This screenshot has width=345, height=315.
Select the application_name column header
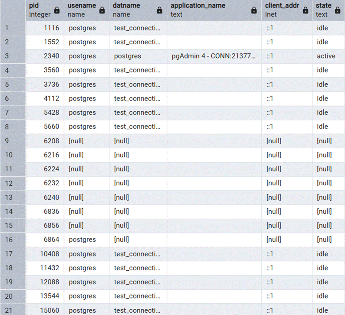coord(214,10)
